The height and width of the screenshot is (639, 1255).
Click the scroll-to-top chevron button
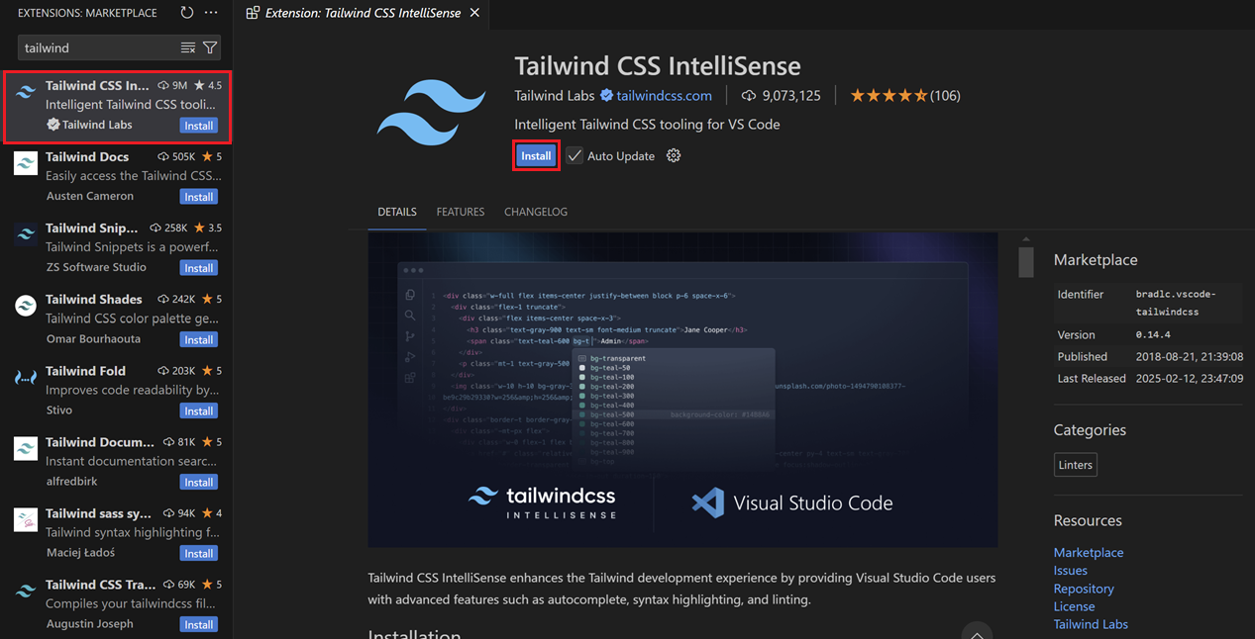pyautogui.click(x=977, y=633)
